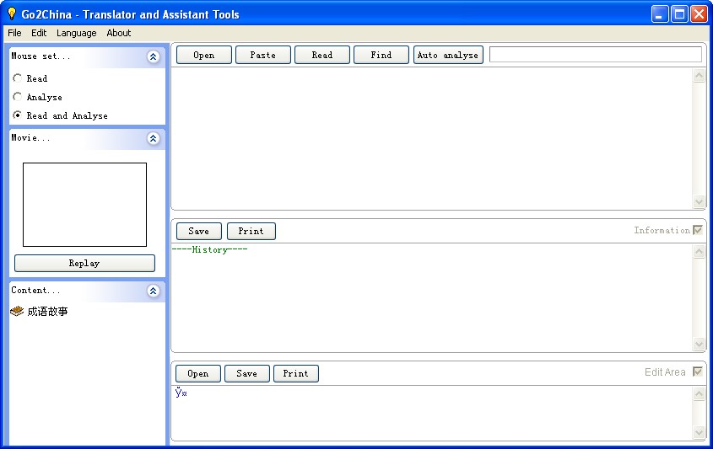
Task: Choose Read and Analyse mouse mode
Action: click(17, 115)
